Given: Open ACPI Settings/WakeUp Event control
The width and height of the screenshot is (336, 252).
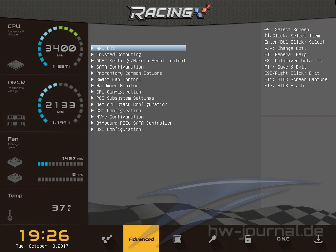Looking at the screenshot, I should pyautogui.click(x=141, y=61).
